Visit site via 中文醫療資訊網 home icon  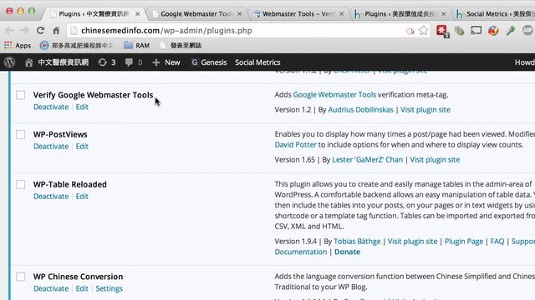click(57, 62)
